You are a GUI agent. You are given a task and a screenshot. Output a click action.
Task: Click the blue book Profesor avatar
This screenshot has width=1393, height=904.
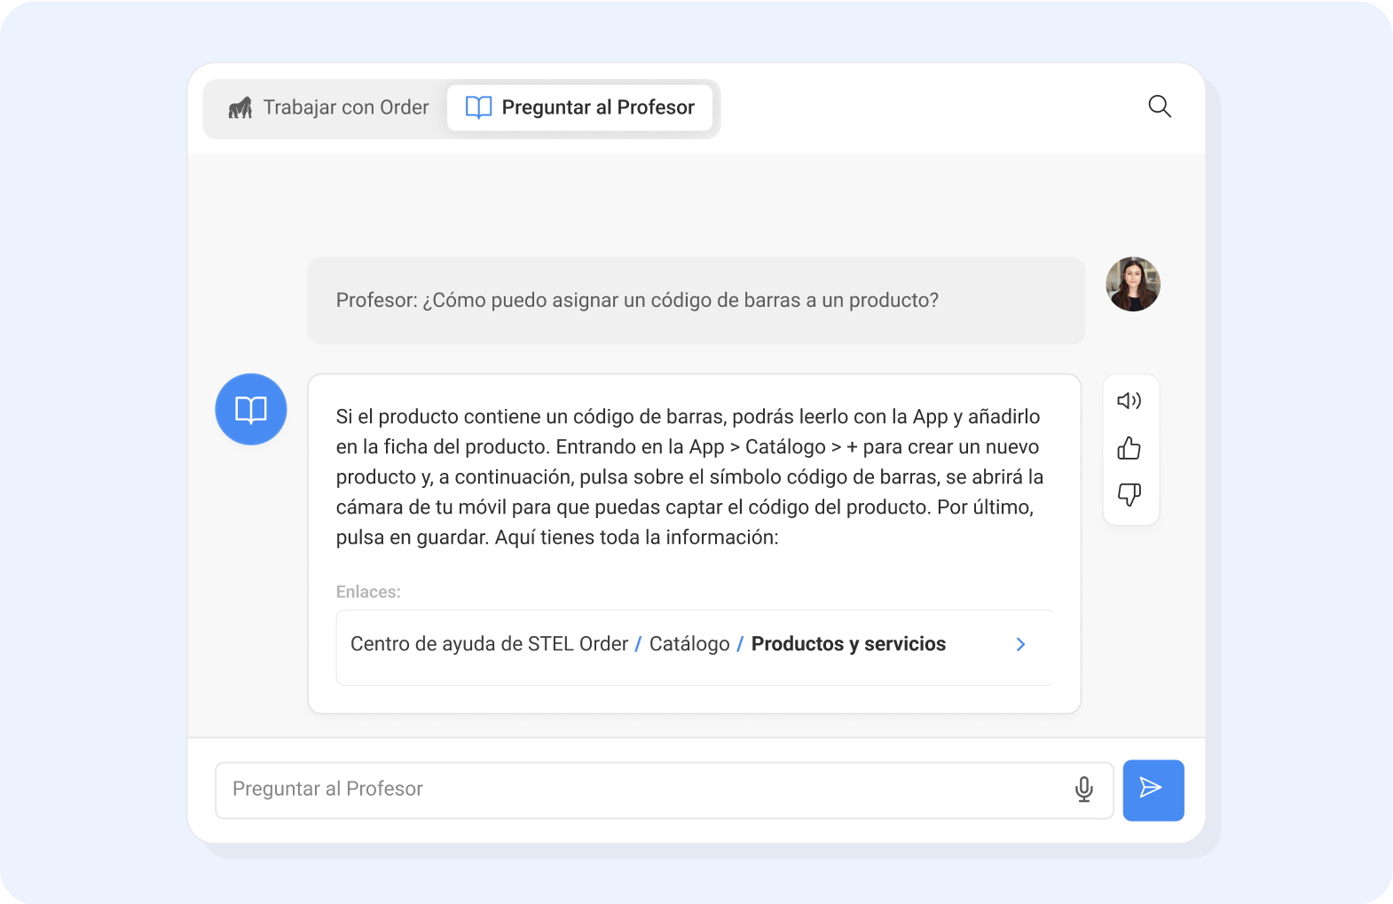pos(251,409)
